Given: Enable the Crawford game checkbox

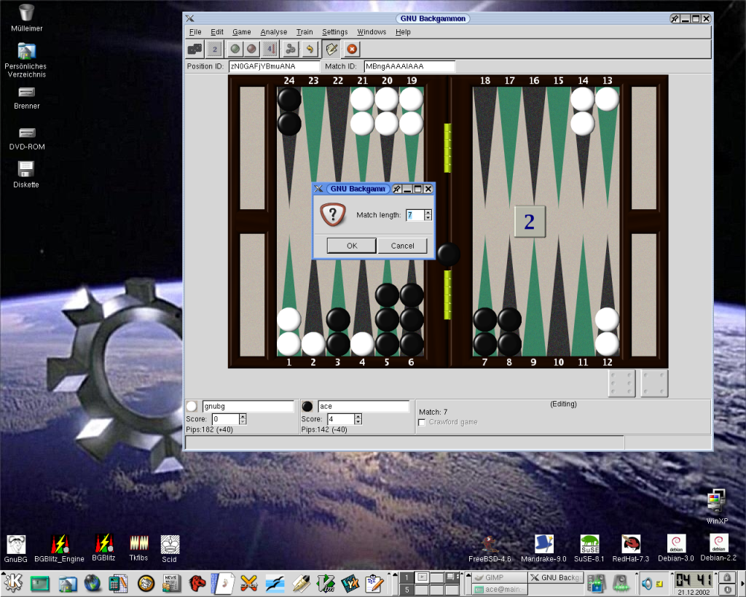Looking at the screenshot, I should coord(422,422).
